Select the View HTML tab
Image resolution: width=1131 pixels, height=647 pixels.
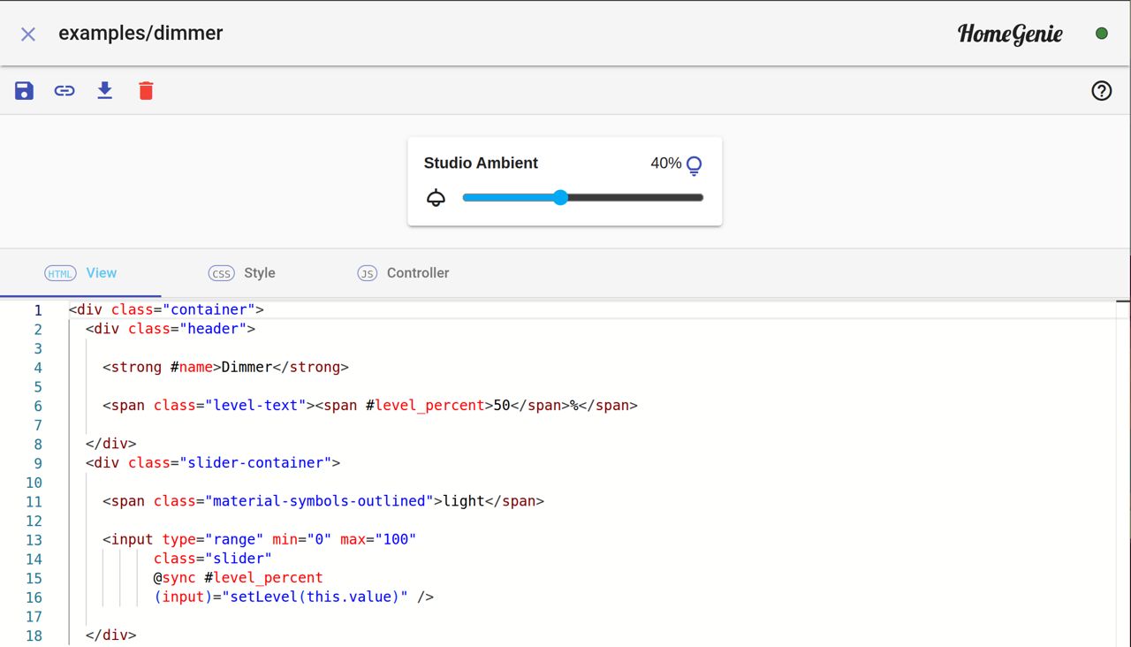coord(80,273)
